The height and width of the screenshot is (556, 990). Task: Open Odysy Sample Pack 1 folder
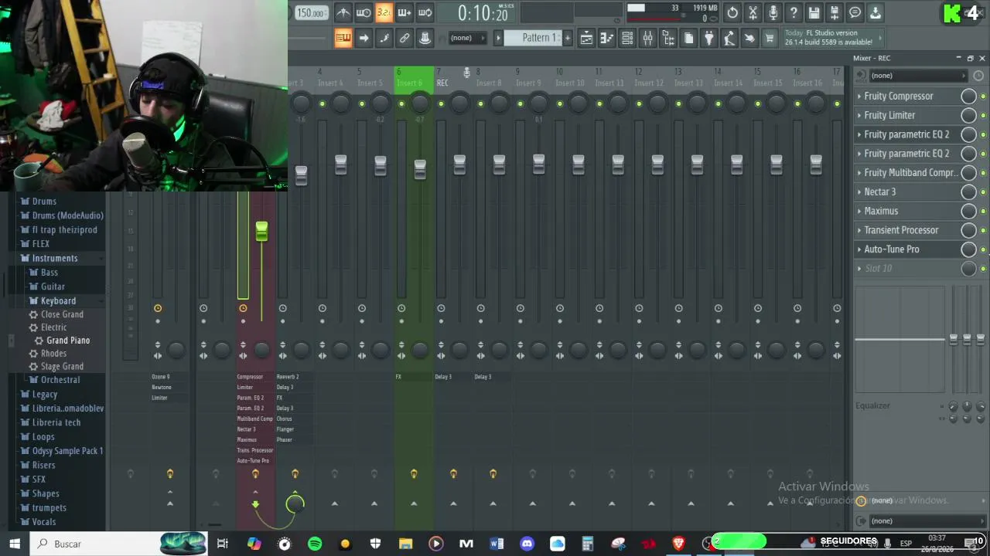click(x=67, y=451)
